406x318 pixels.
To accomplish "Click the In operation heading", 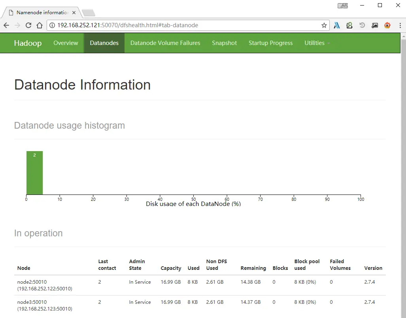I will [38, 233].
